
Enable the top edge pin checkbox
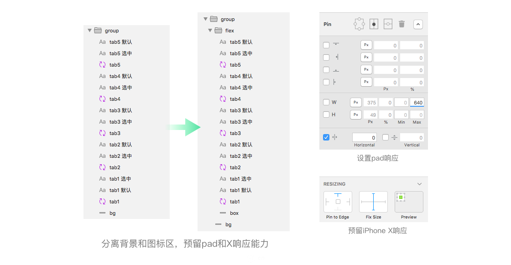326,45
